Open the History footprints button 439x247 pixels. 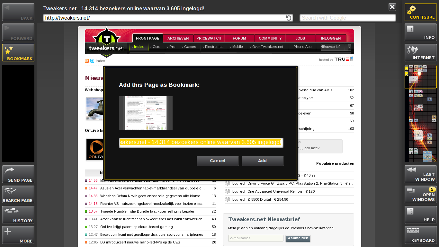(x=18, y=215)
